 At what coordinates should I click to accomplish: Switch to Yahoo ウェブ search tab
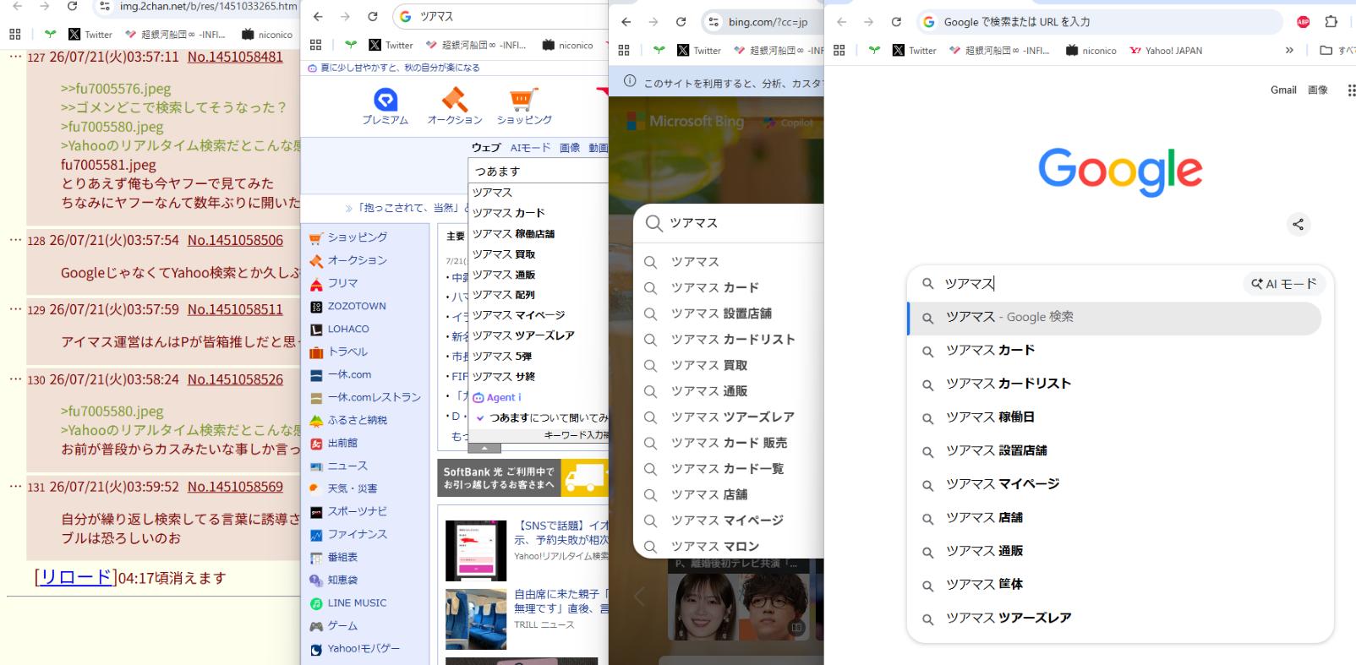coord(486,148)
